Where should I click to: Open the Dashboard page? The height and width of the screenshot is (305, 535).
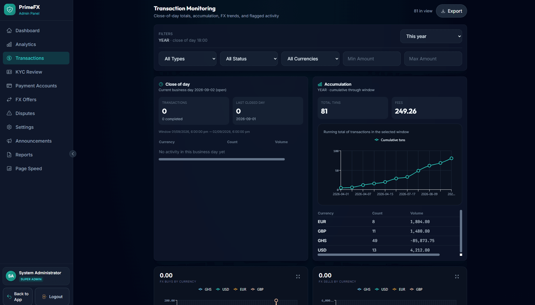(36, 30)
